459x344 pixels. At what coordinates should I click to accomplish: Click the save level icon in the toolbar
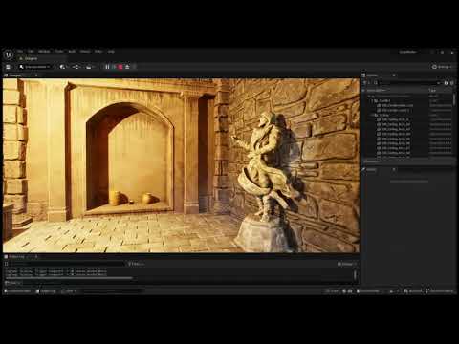[8, 67]
